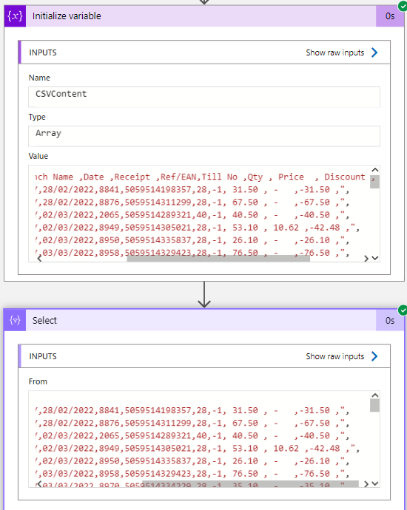Click the Value box vertical scrollbar thumb

374,182
